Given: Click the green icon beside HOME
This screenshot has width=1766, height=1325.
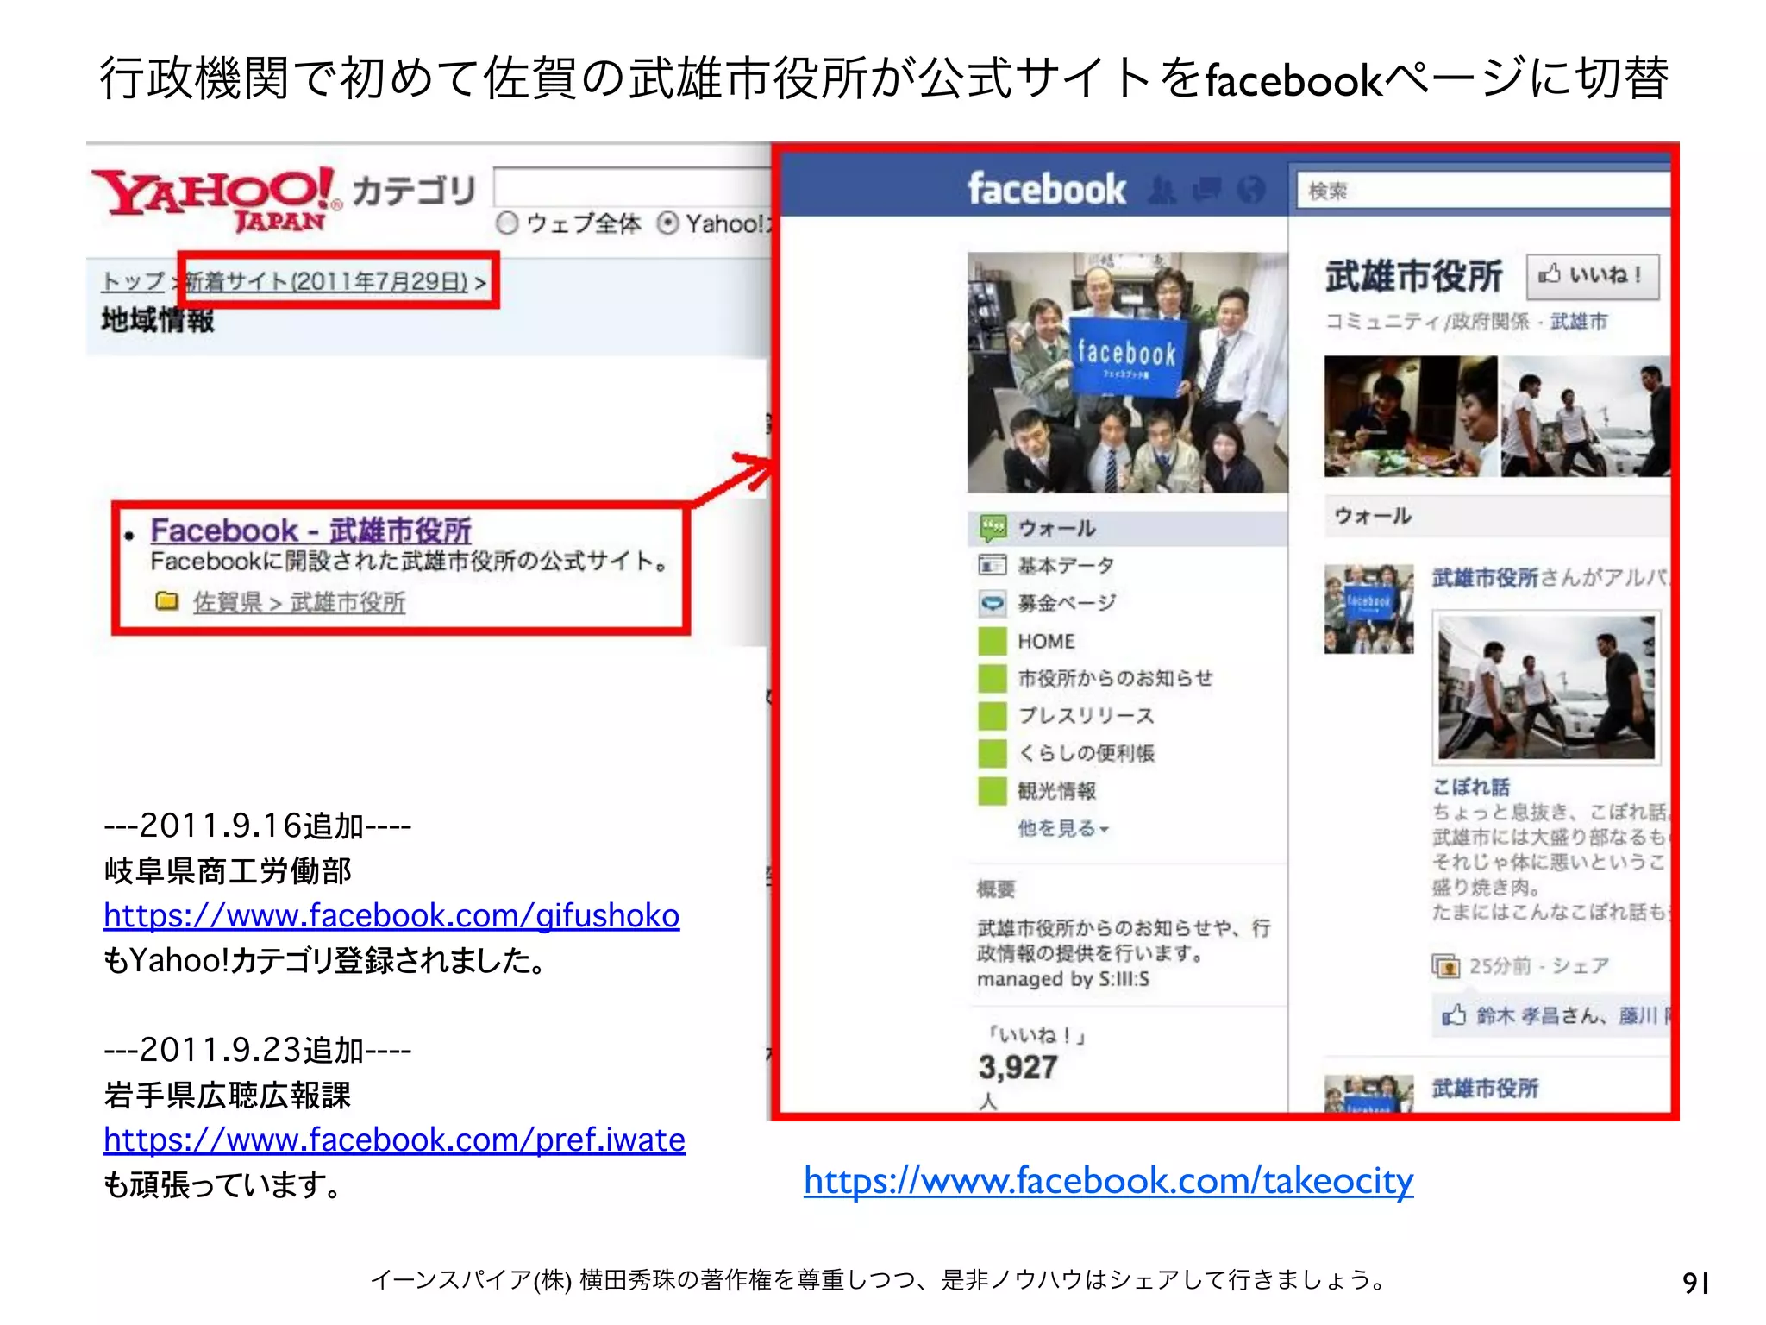Looking at the screenshot, I should (x=993, y=641).
